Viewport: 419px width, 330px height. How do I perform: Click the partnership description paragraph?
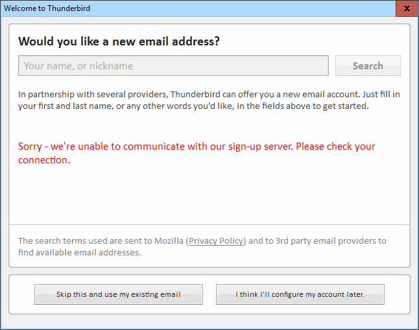[209, 100]
